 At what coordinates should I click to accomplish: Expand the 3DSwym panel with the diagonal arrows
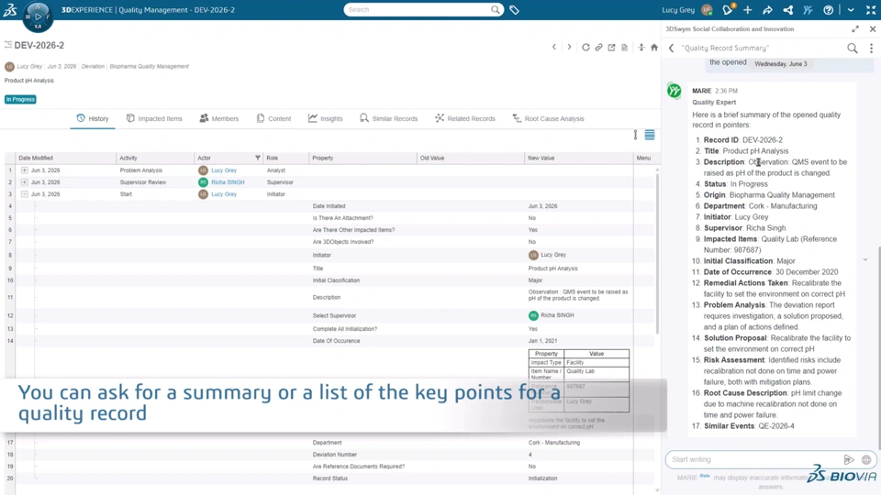coord(855,28)
